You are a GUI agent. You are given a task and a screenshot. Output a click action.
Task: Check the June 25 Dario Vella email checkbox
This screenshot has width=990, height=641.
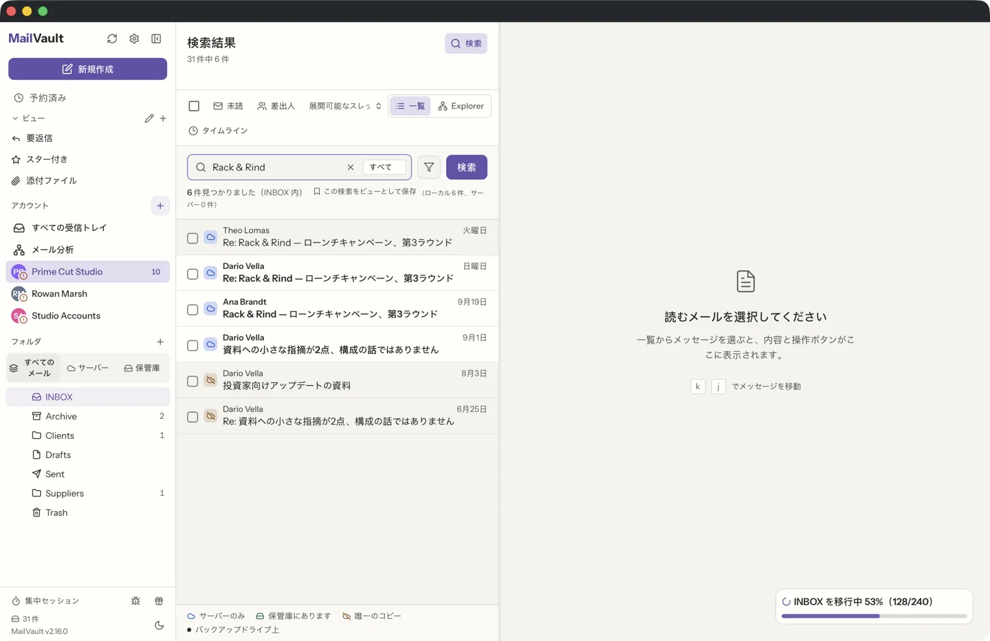coord(192,417)
